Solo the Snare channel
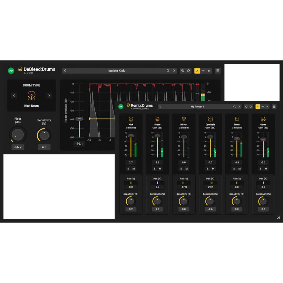 [155, 168]
